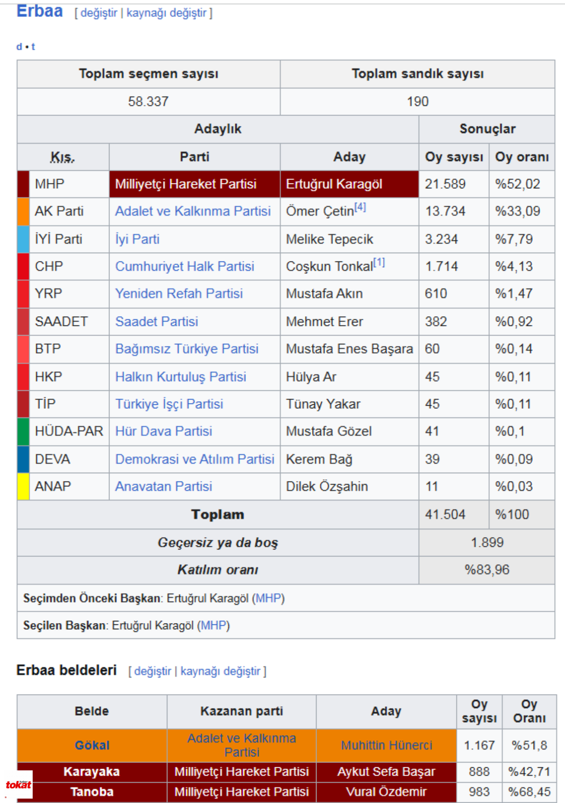This screenshot has height=803, width=565.
Task: Open the İyi Parti link
Action: click(x=137, y=239)
